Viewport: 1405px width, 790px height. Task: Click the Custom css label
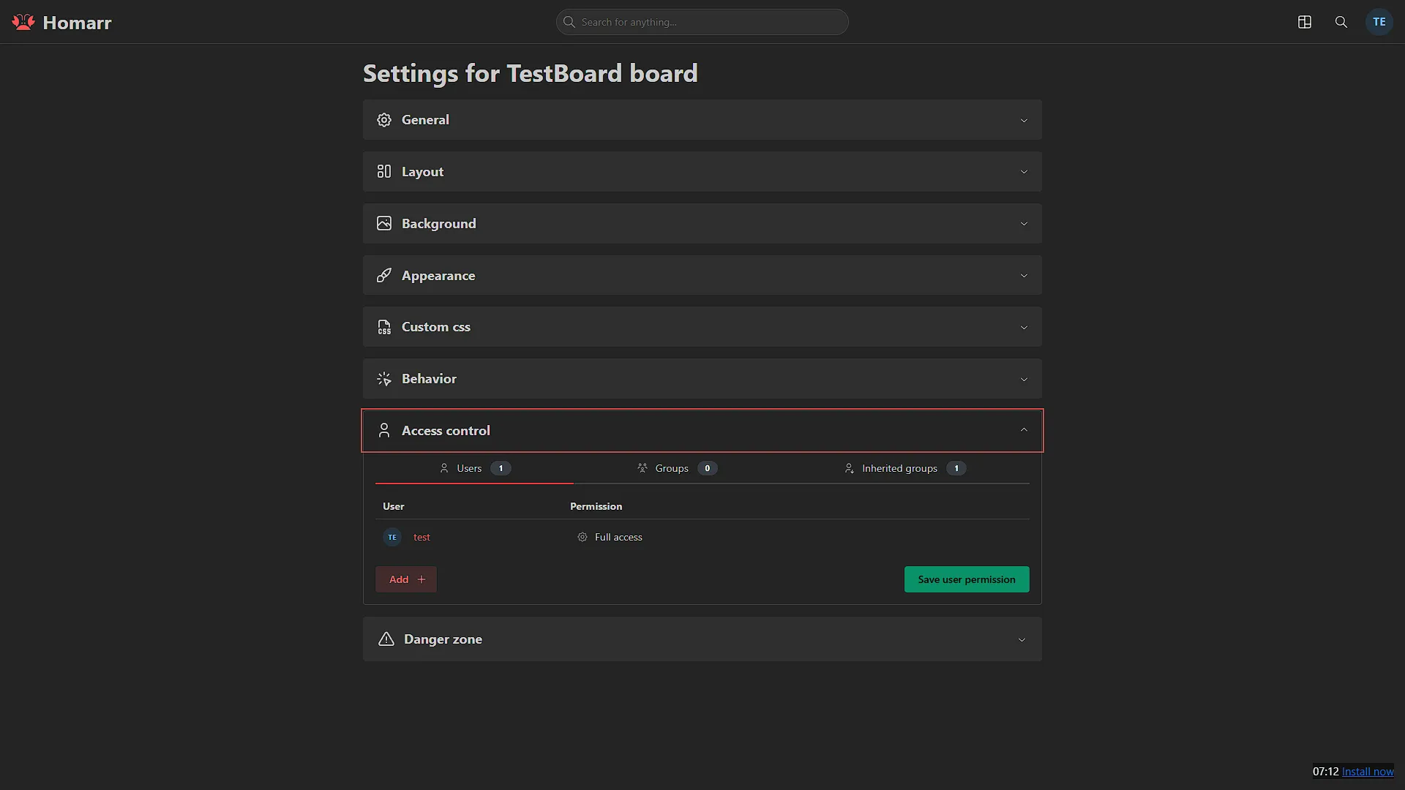point(436,327)
